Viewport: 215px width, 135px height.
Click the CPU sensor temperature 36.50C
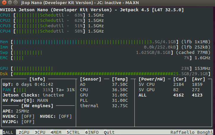click(120, 90)
